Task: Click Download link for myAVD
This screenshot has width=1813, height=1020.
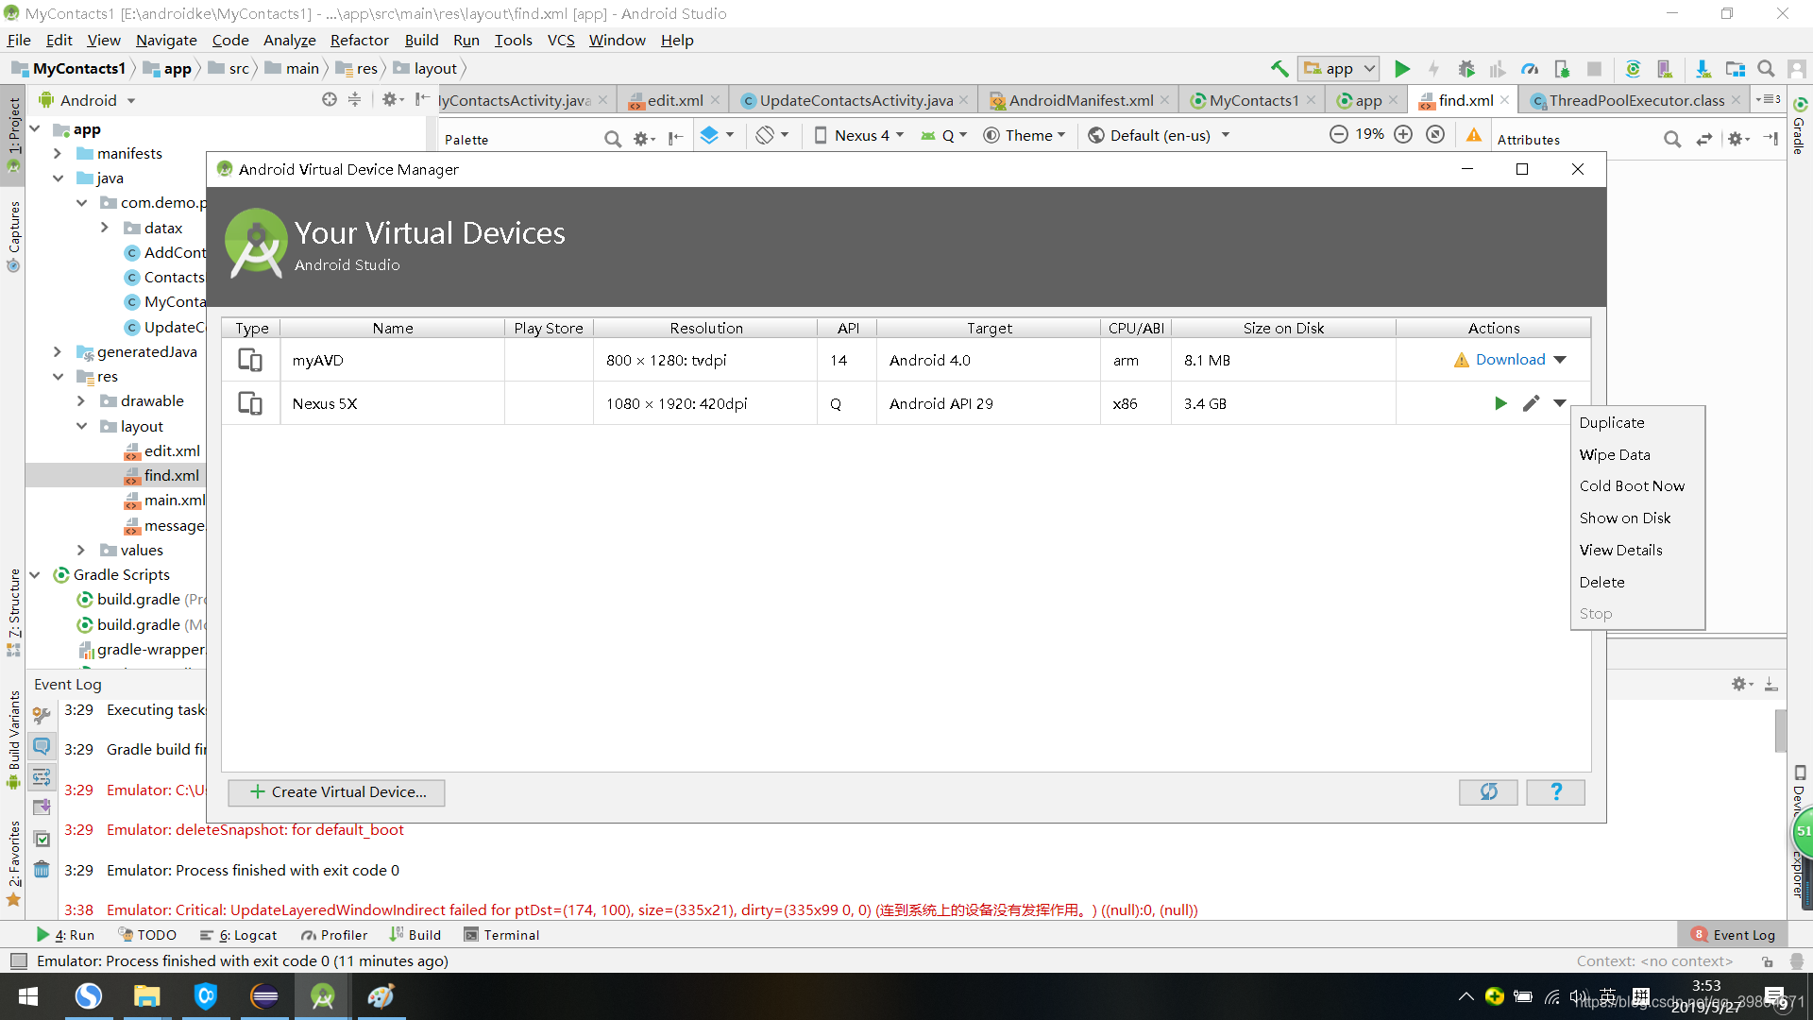Action: (x=1510, y=359)
